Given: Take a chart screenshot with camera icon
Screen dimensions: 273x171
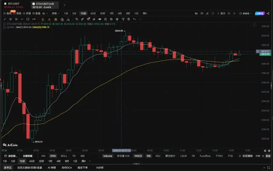Looking at the screenshot, I should (x=202, y=14).
